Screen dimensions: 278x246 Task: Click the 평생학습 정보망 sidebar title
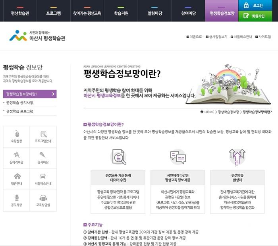click(x=23, y=67)
